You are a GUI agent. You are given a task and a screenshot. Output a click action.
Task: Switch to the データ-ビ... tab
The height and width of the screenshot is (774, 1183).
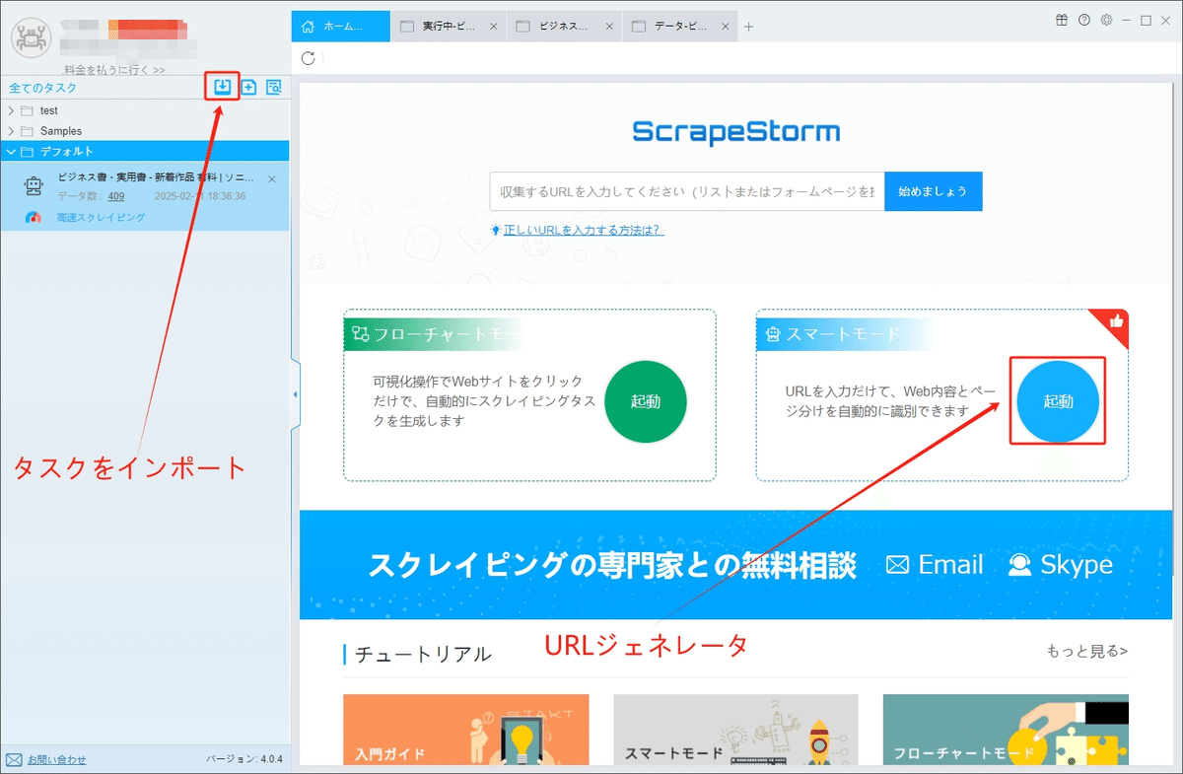click(681, 27)
